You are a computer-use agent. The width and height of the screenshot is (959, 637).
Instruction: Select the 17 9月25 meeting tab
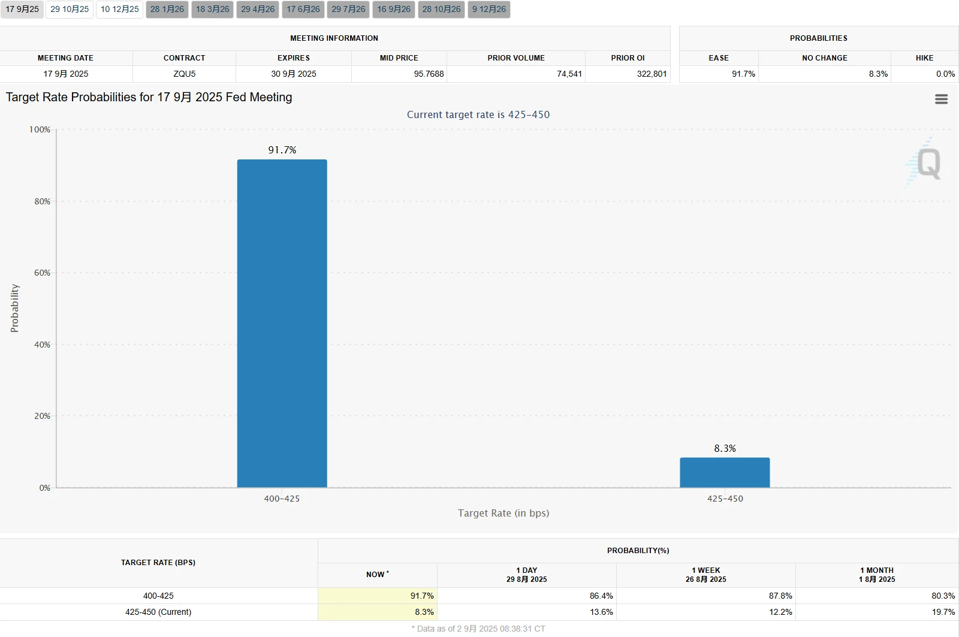click(x=22, y=10)
